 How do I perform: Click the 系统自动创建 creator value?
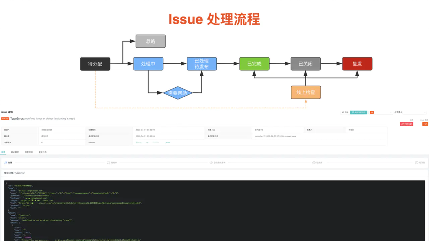pyautogui.click(x=46, y=130)
